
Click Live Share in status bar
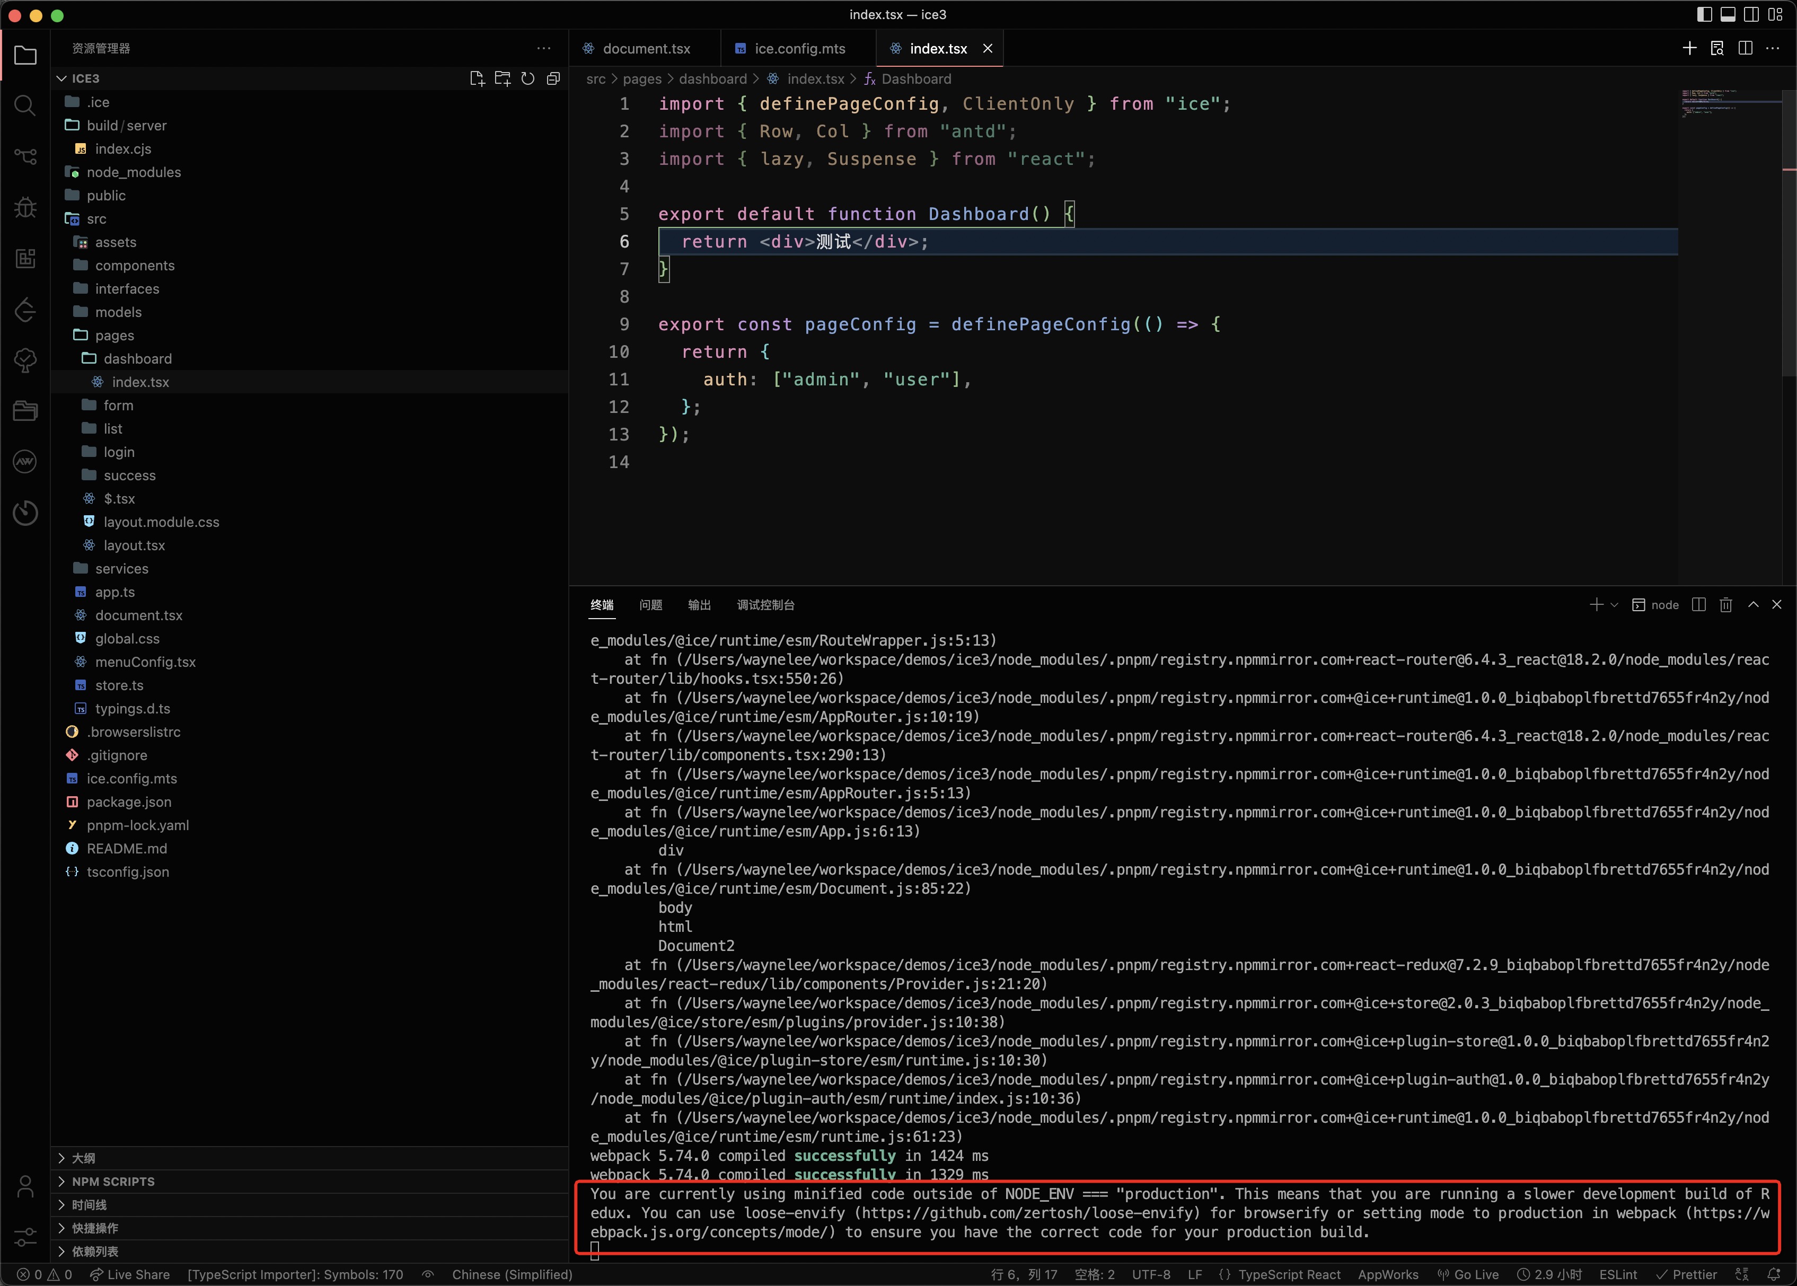(x=130, y=1274)
